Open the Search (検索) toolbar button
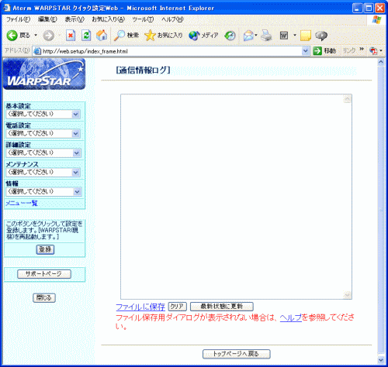Screen dimensions: 388x367 point(126,36)
